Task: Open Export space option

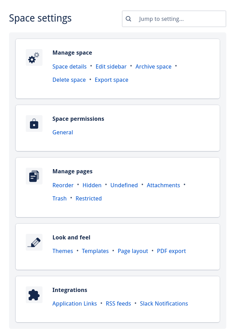Action: (x=111, y=80)
